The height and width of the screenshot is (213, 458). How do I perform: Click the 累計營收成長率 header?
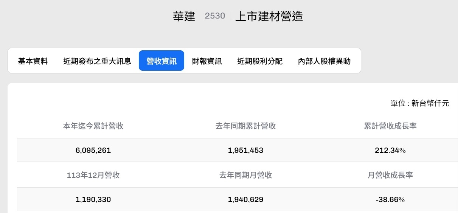(390, 126)
